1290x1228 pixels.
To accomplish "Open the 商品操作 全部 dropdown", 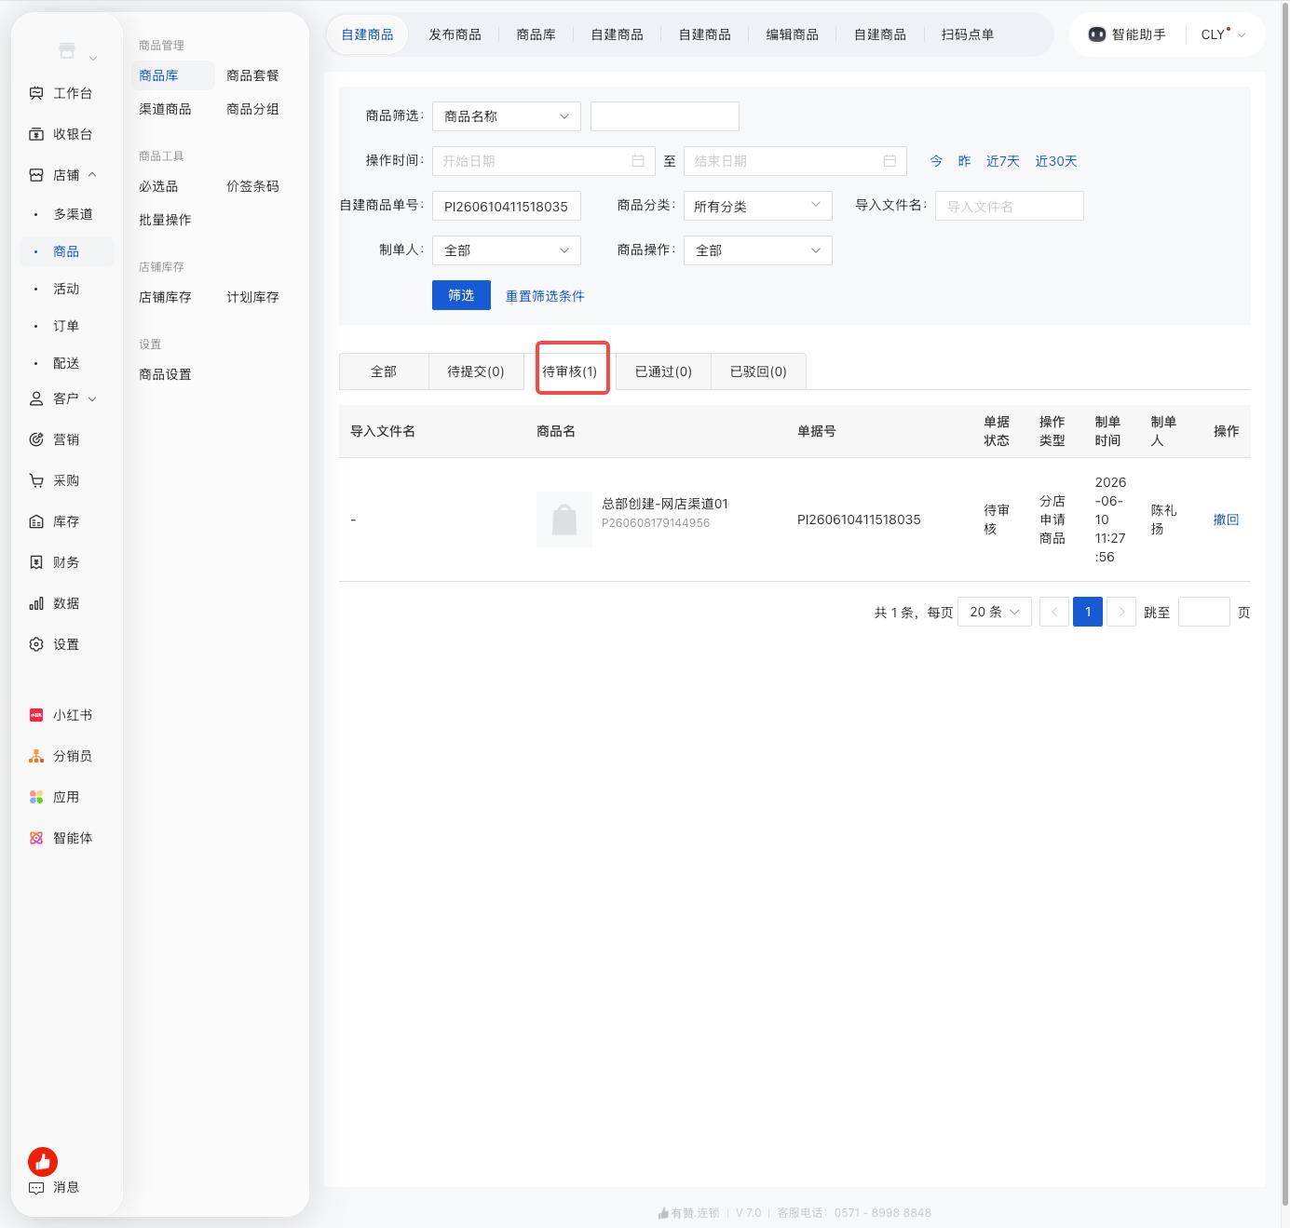I will (x=758, y=250).
